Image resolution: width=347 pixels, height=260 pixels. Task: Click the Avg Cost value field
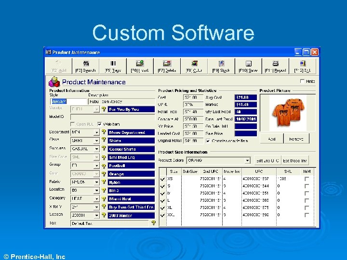pos(246,97)
